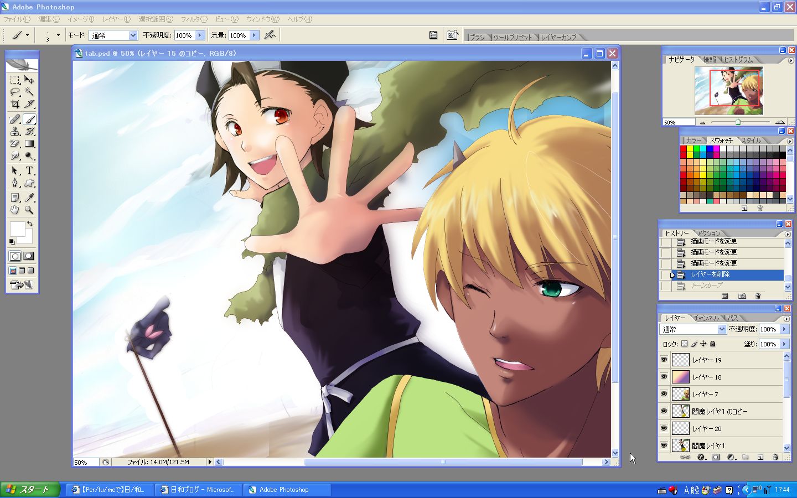Create new snapshot in History panel
Image resolution: width=797 pixels, height=498 pixels.
742,296
